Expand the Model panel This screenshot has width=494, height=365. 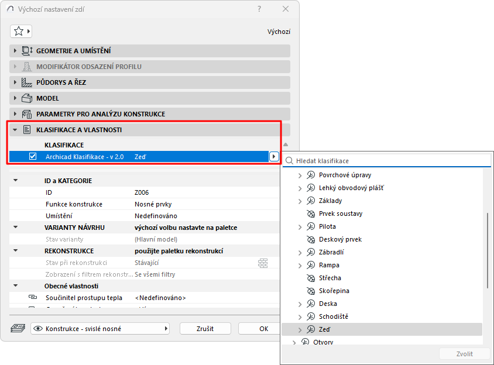coord(15,98)
